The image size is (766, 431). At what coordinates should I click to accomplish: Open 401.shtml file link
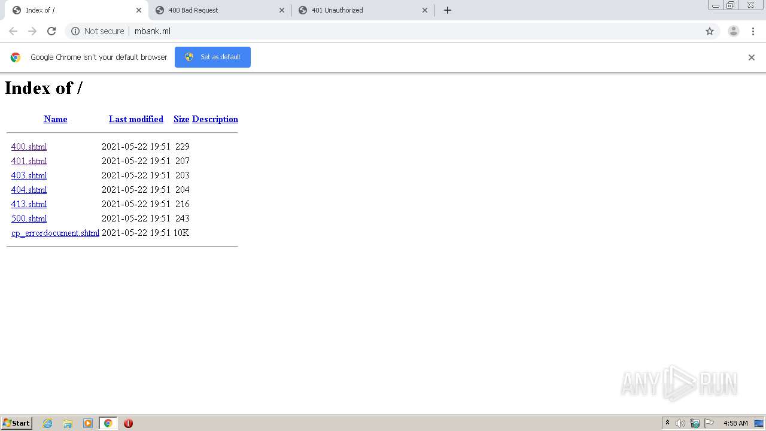point(29,161)
